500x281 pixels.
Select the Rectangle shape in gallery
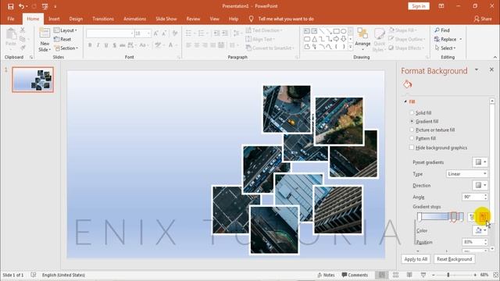point(336,31)
